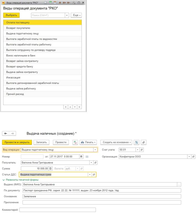The width and height of the screenshot is (196, 219).
Task: Expand the Счет учета dropdown arrow
Action: point(138,150)
